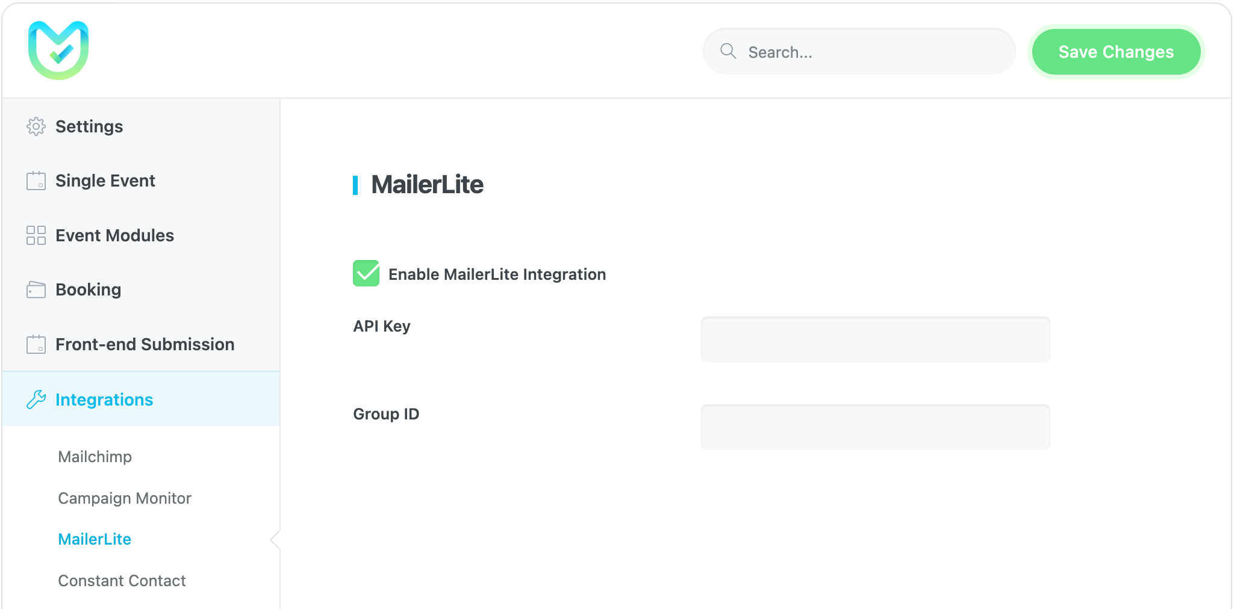This screenshot has height=609, width=1237.
Task: Click the Integrations wrench icon
Action: click(x=36, y=400)
